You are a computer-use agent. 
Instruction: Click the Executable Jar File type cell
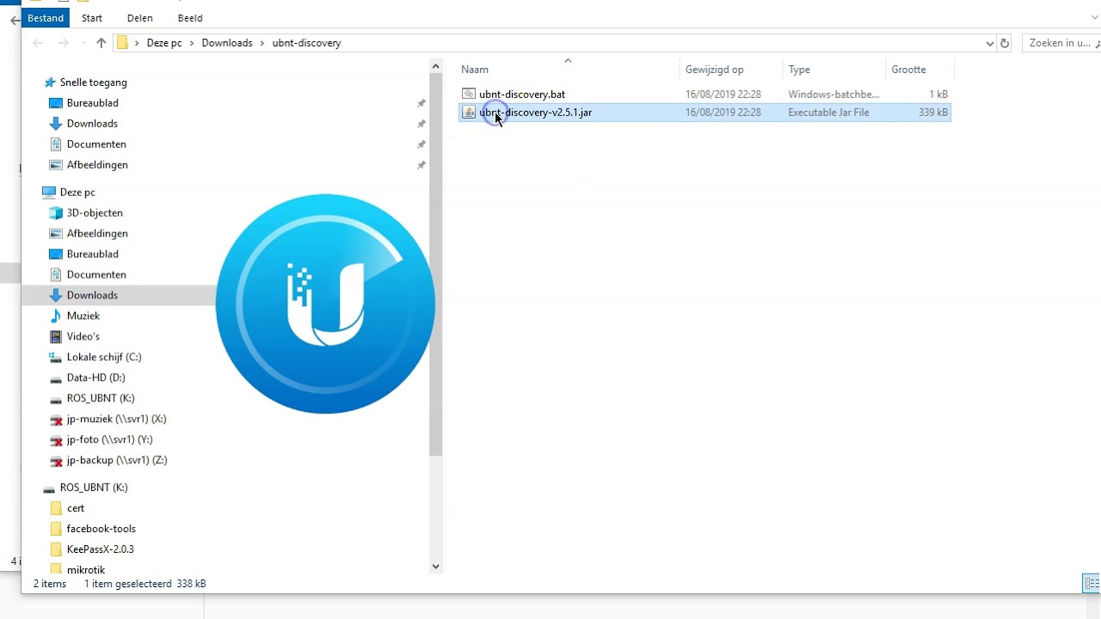click(x=828, y=113)
